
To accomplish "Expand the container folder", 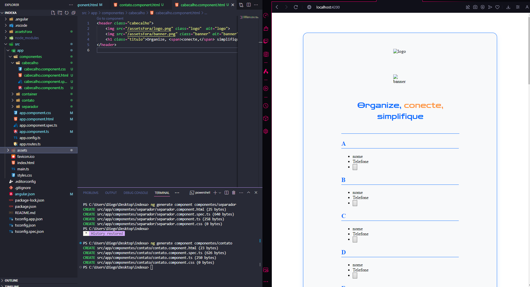I will (12, 94).
